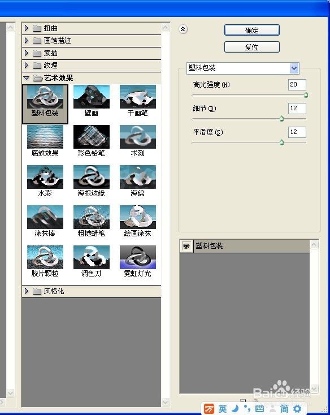Click the 细节 value field
330x415 pixels.
click(x=297, y=109)
